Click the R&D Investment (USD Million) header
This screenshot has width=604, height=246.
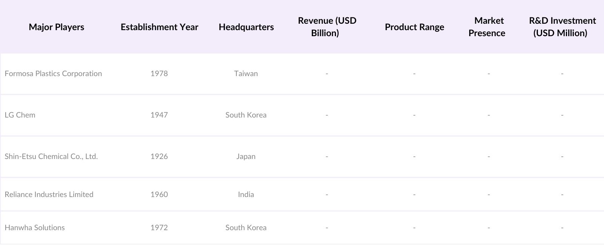click(x=562, y=27)
